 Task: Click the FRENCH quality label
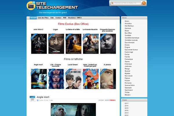point(113,100)
